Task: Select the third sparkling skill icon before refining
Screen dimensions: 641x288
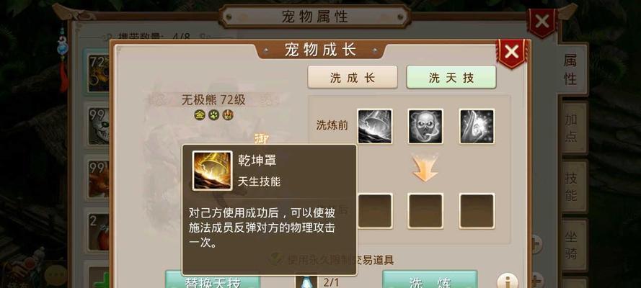Action: click(477, 126)
